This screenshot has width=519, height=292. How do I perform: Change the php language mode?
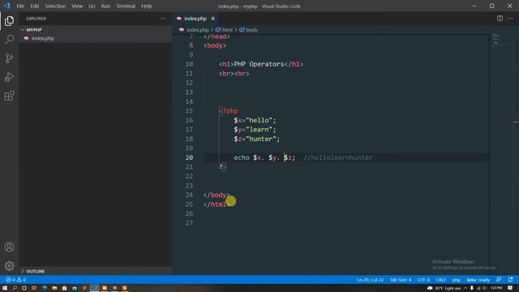pyautogui.click(x=457, y=280)
